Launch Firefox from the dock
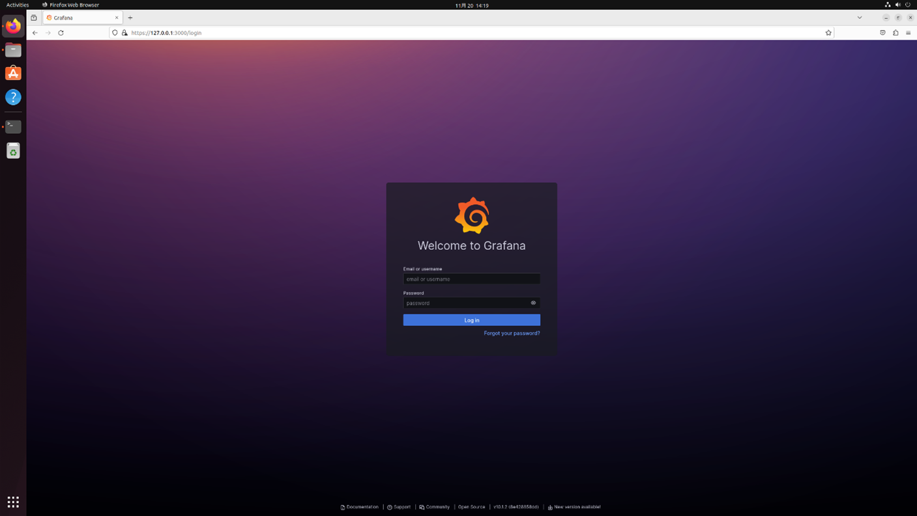Screen dimensions: 917x516 click(13, 26)
